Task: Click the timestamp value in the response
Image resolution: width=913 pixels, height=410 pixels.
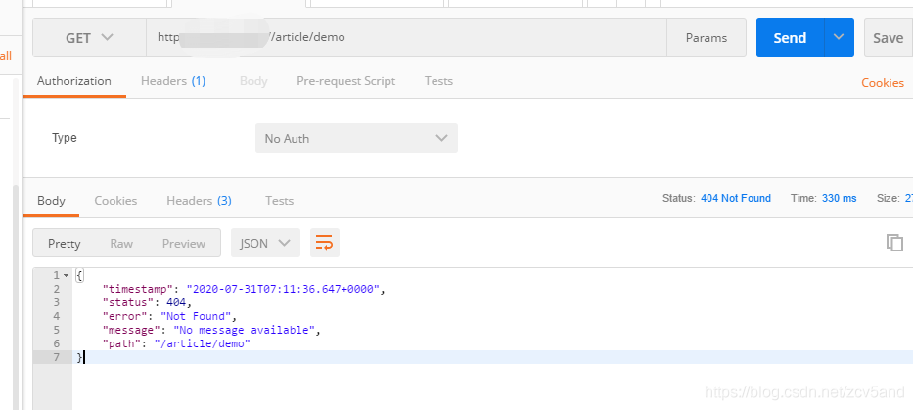Action: click(x=283, y=289)
